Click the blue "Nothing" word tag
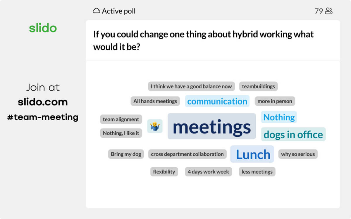This screenshot has height=219, width=351. (x=279, y=117)
